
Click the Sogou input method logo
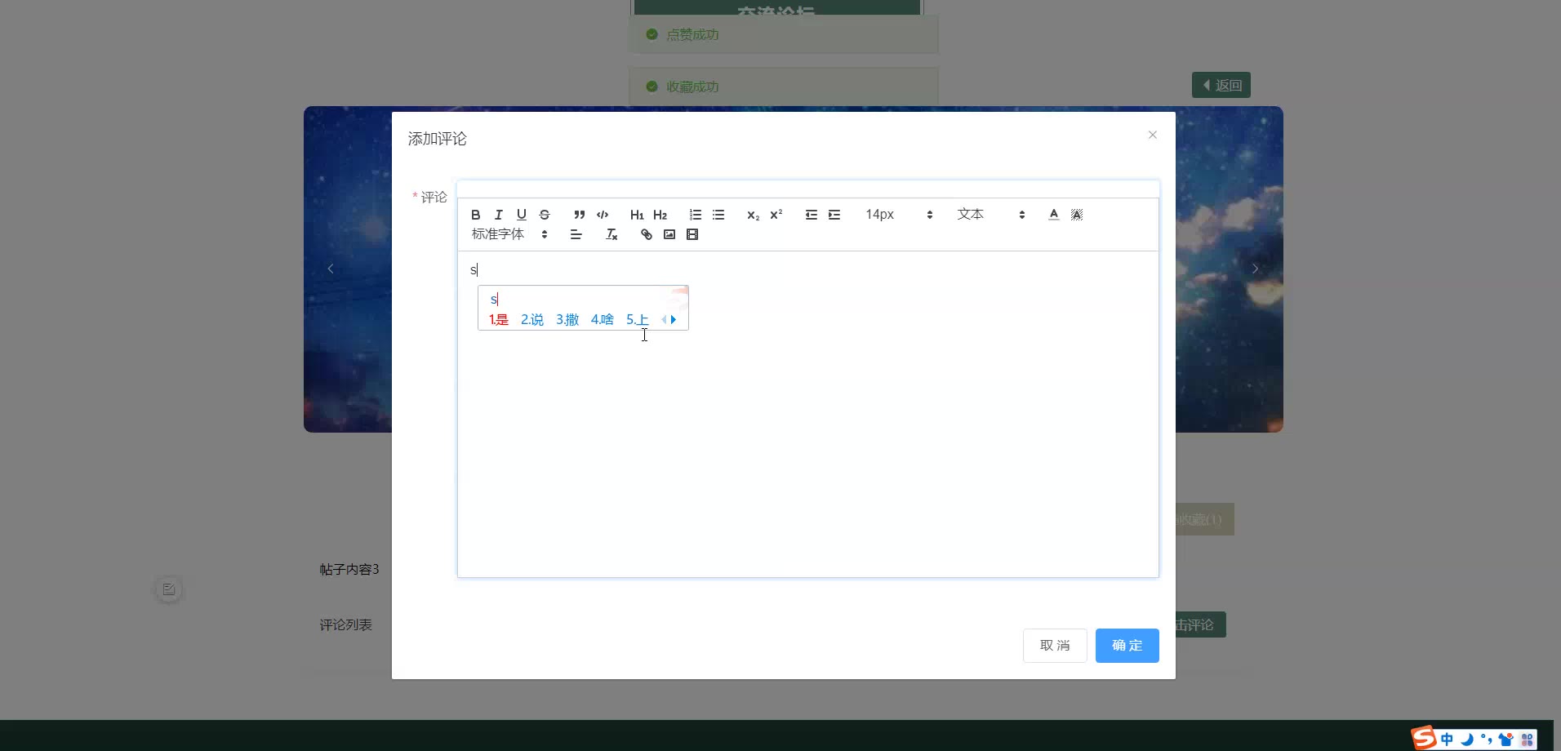(x=1425, y=738)
